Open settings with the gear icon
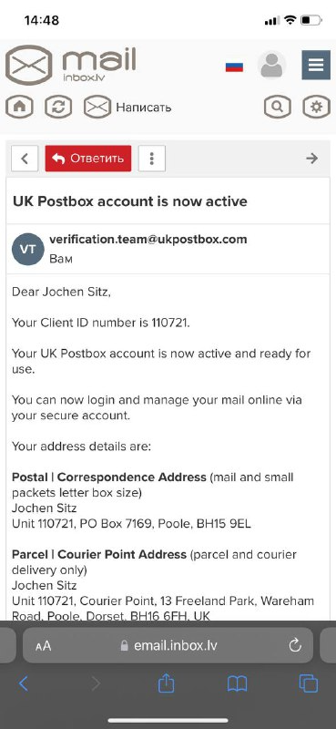336x729 pixels. pos(317,107)
